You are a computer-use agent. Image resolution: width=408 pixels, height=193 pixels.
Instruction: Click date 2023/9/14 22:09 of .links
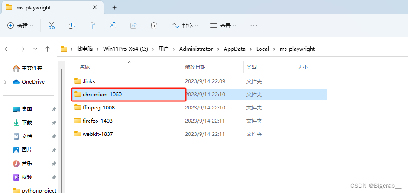[205, 81]
